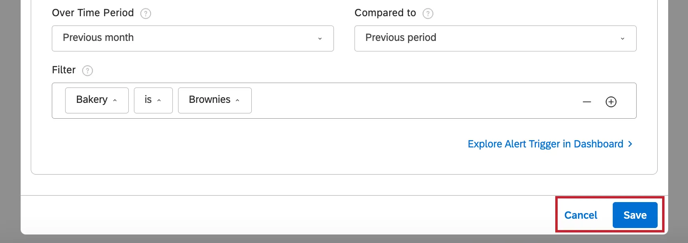The height and width of the screenshot is (243, 688).
Task: Open the Brownies value dropdown
Action: [214, 100]
